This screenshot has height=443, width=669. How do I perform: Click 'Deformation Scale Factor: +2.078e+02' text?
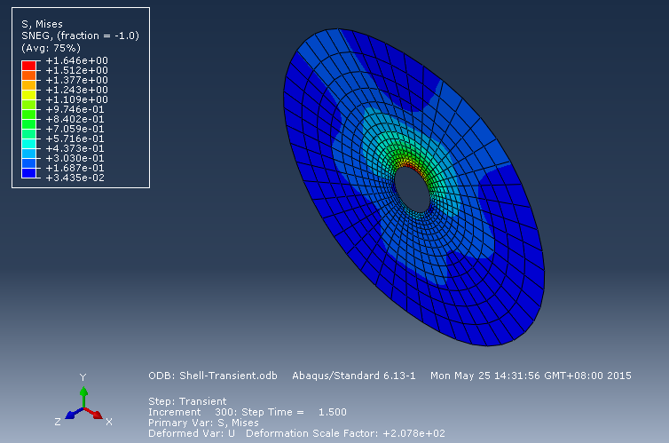tap(346, 433)
